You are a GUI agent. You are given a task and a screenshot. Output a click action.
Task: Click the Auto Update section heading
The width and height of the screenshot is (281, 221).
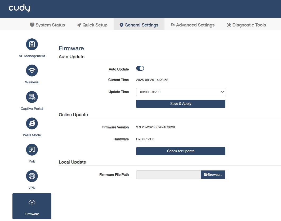click(72, 57)
